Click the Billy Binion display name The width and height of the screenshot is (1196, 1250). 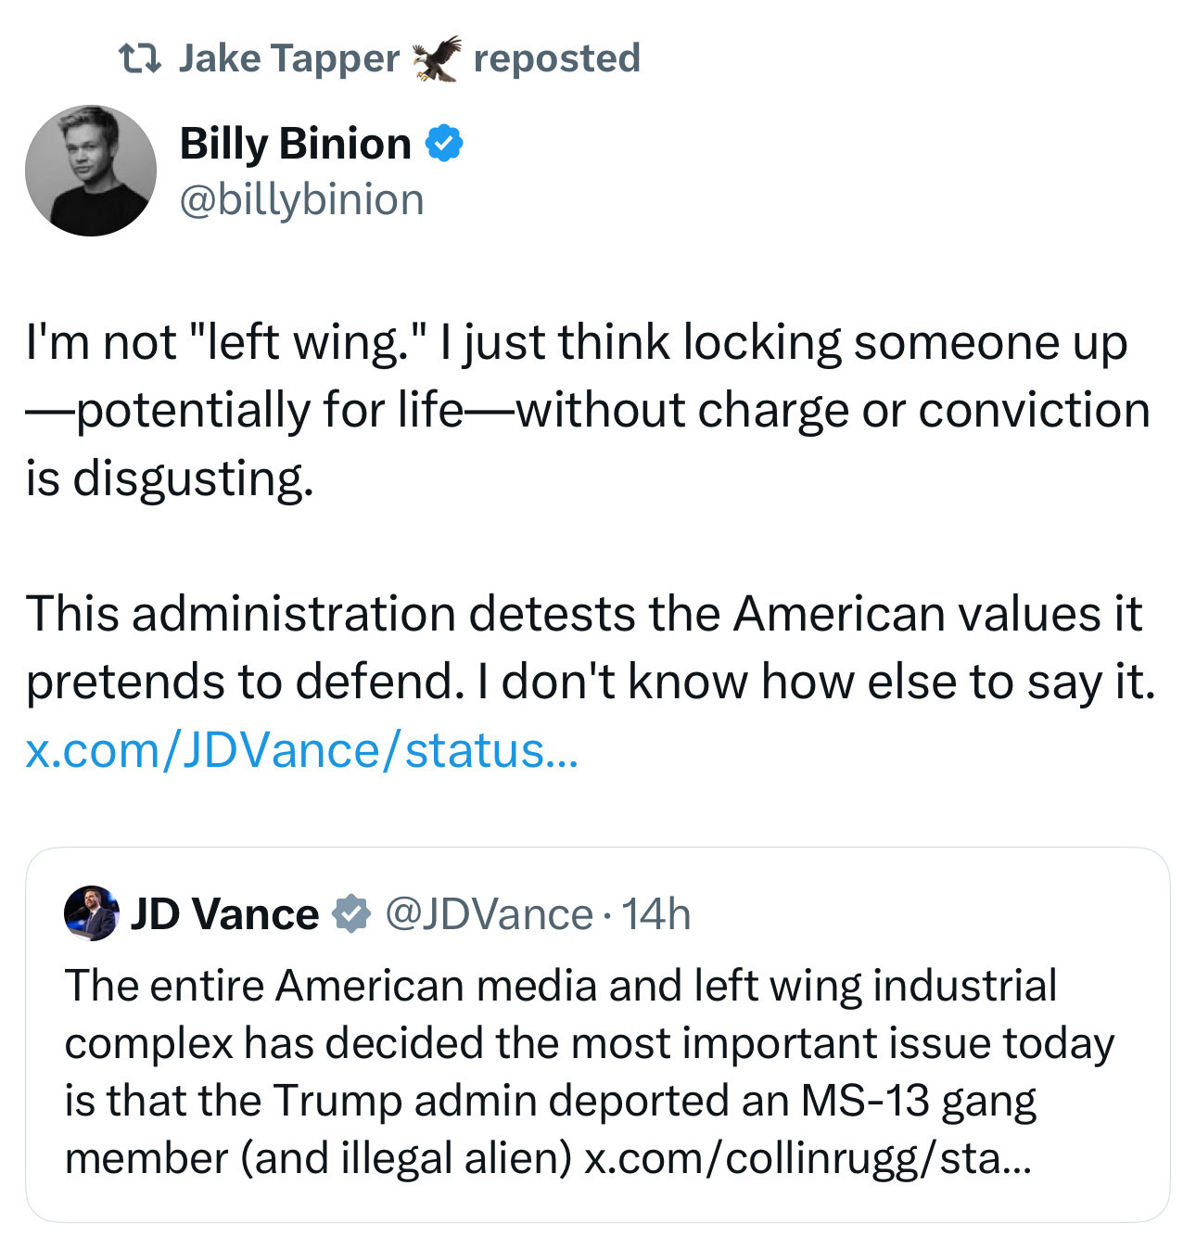pos(296,143)
